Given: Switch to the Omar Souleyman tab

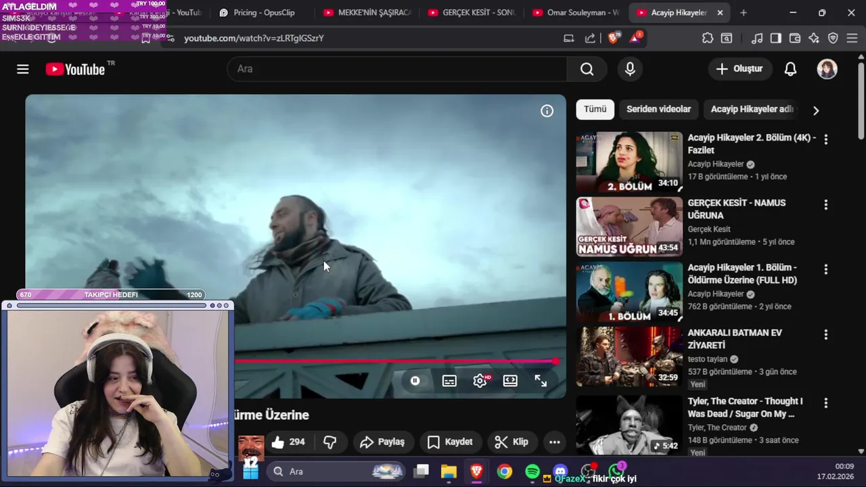Looking at the screenshot, I should pos(576,12).
